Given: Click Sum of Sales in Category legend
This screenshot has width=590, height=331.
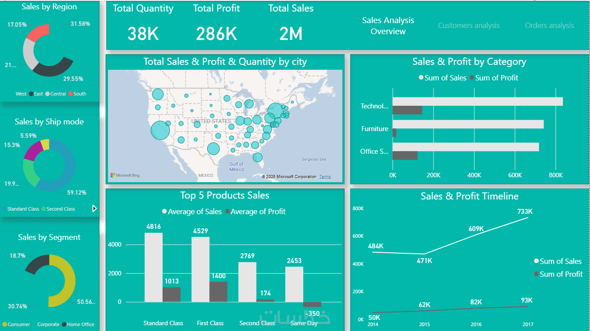Looking at the screenshot, I should pos(442,78).
